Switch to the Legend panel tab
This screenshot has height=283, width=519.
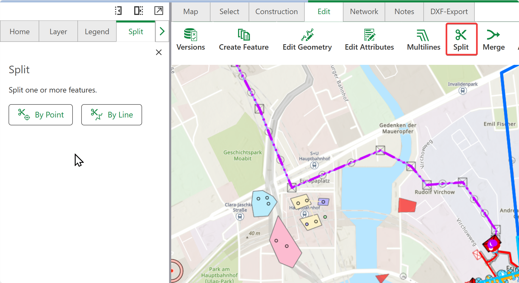pos(97,32)
